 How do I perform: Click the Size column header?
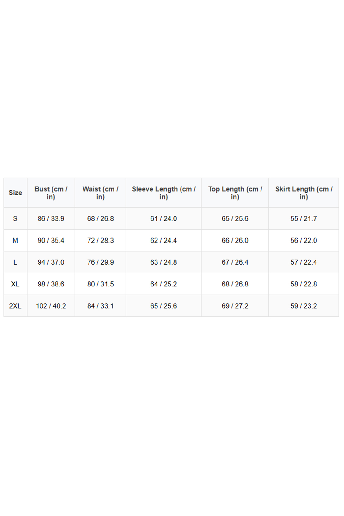[15, 193]
